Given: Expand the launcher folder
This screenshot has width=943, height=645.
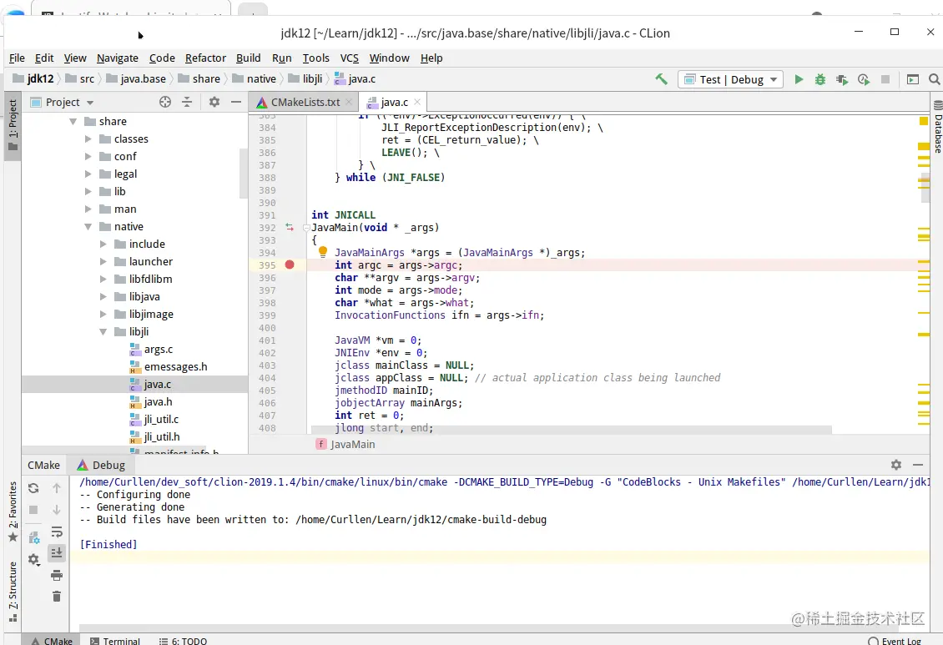Looking at the screenshot, I should [103, 261].
